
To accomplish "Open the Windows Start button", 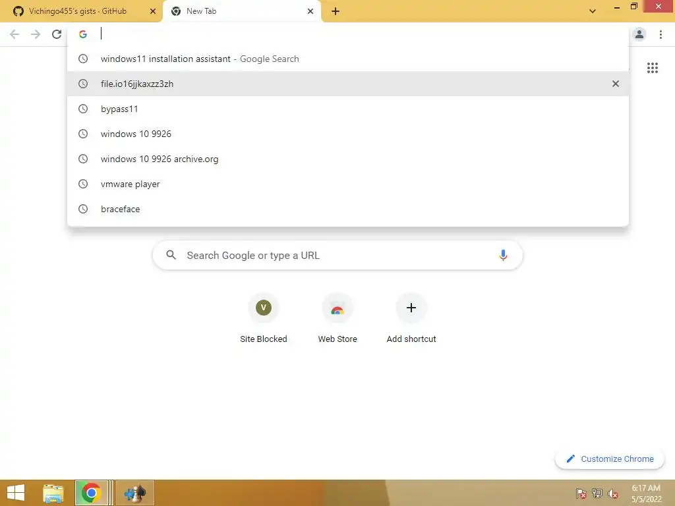I will tap(16, 493).
